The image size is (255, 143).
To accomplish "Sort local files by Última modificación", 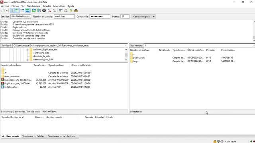I will pyautogui.click(x=81, y=65).
